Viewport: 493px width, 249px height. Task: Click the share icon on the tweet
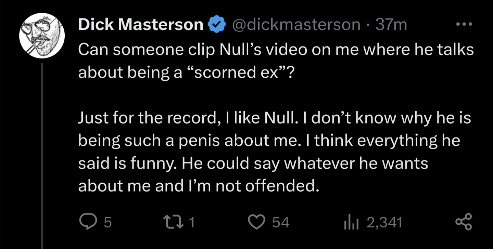click(464, 222)
